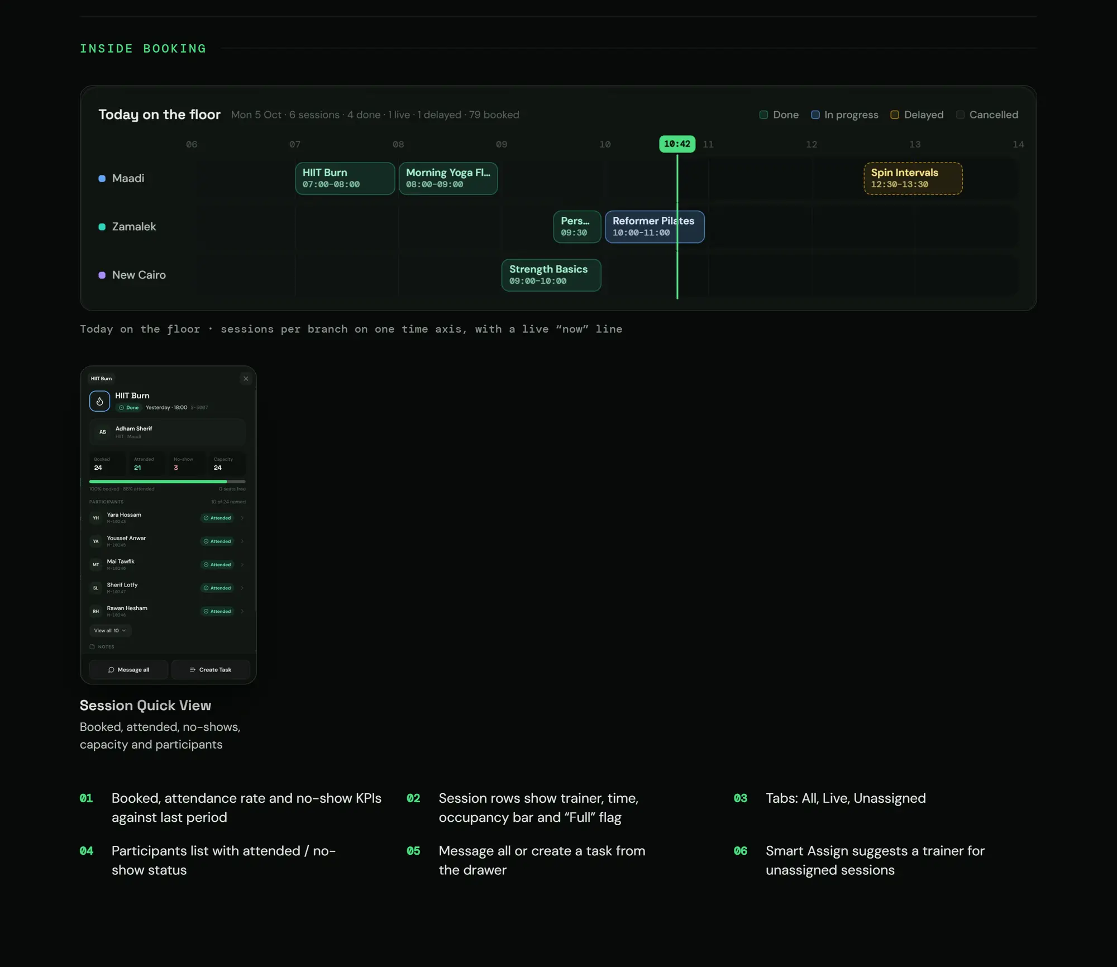
Task: Close the HIIT Burn quick view drawer
Action: click(246, 379)
